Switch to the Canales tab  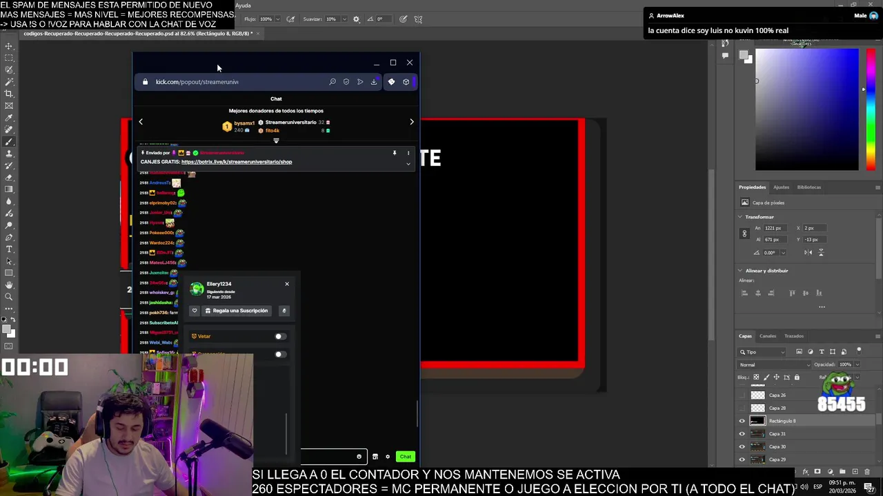768,336
